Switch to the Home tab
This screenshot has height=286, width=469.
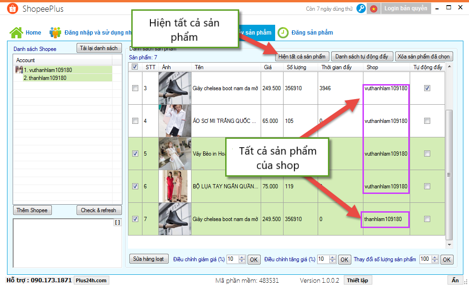(33, 32)
